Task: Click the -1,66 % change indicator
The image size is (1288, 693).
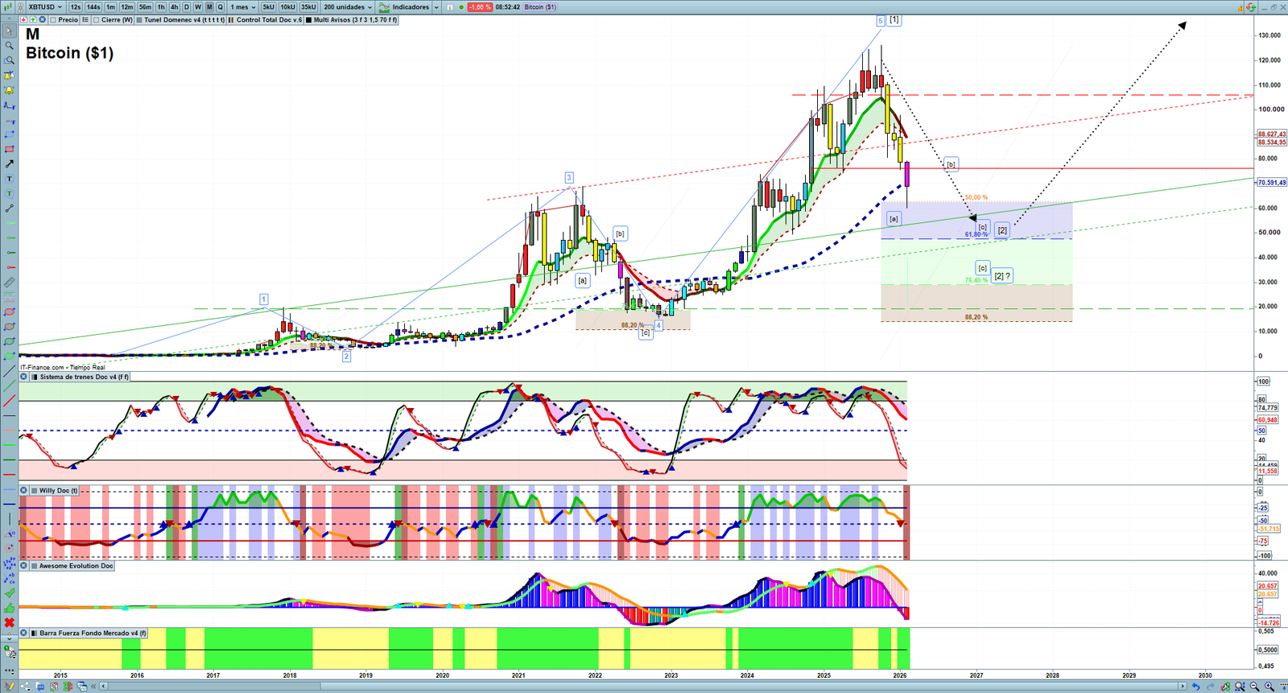Action: click(x=480, y=7)
